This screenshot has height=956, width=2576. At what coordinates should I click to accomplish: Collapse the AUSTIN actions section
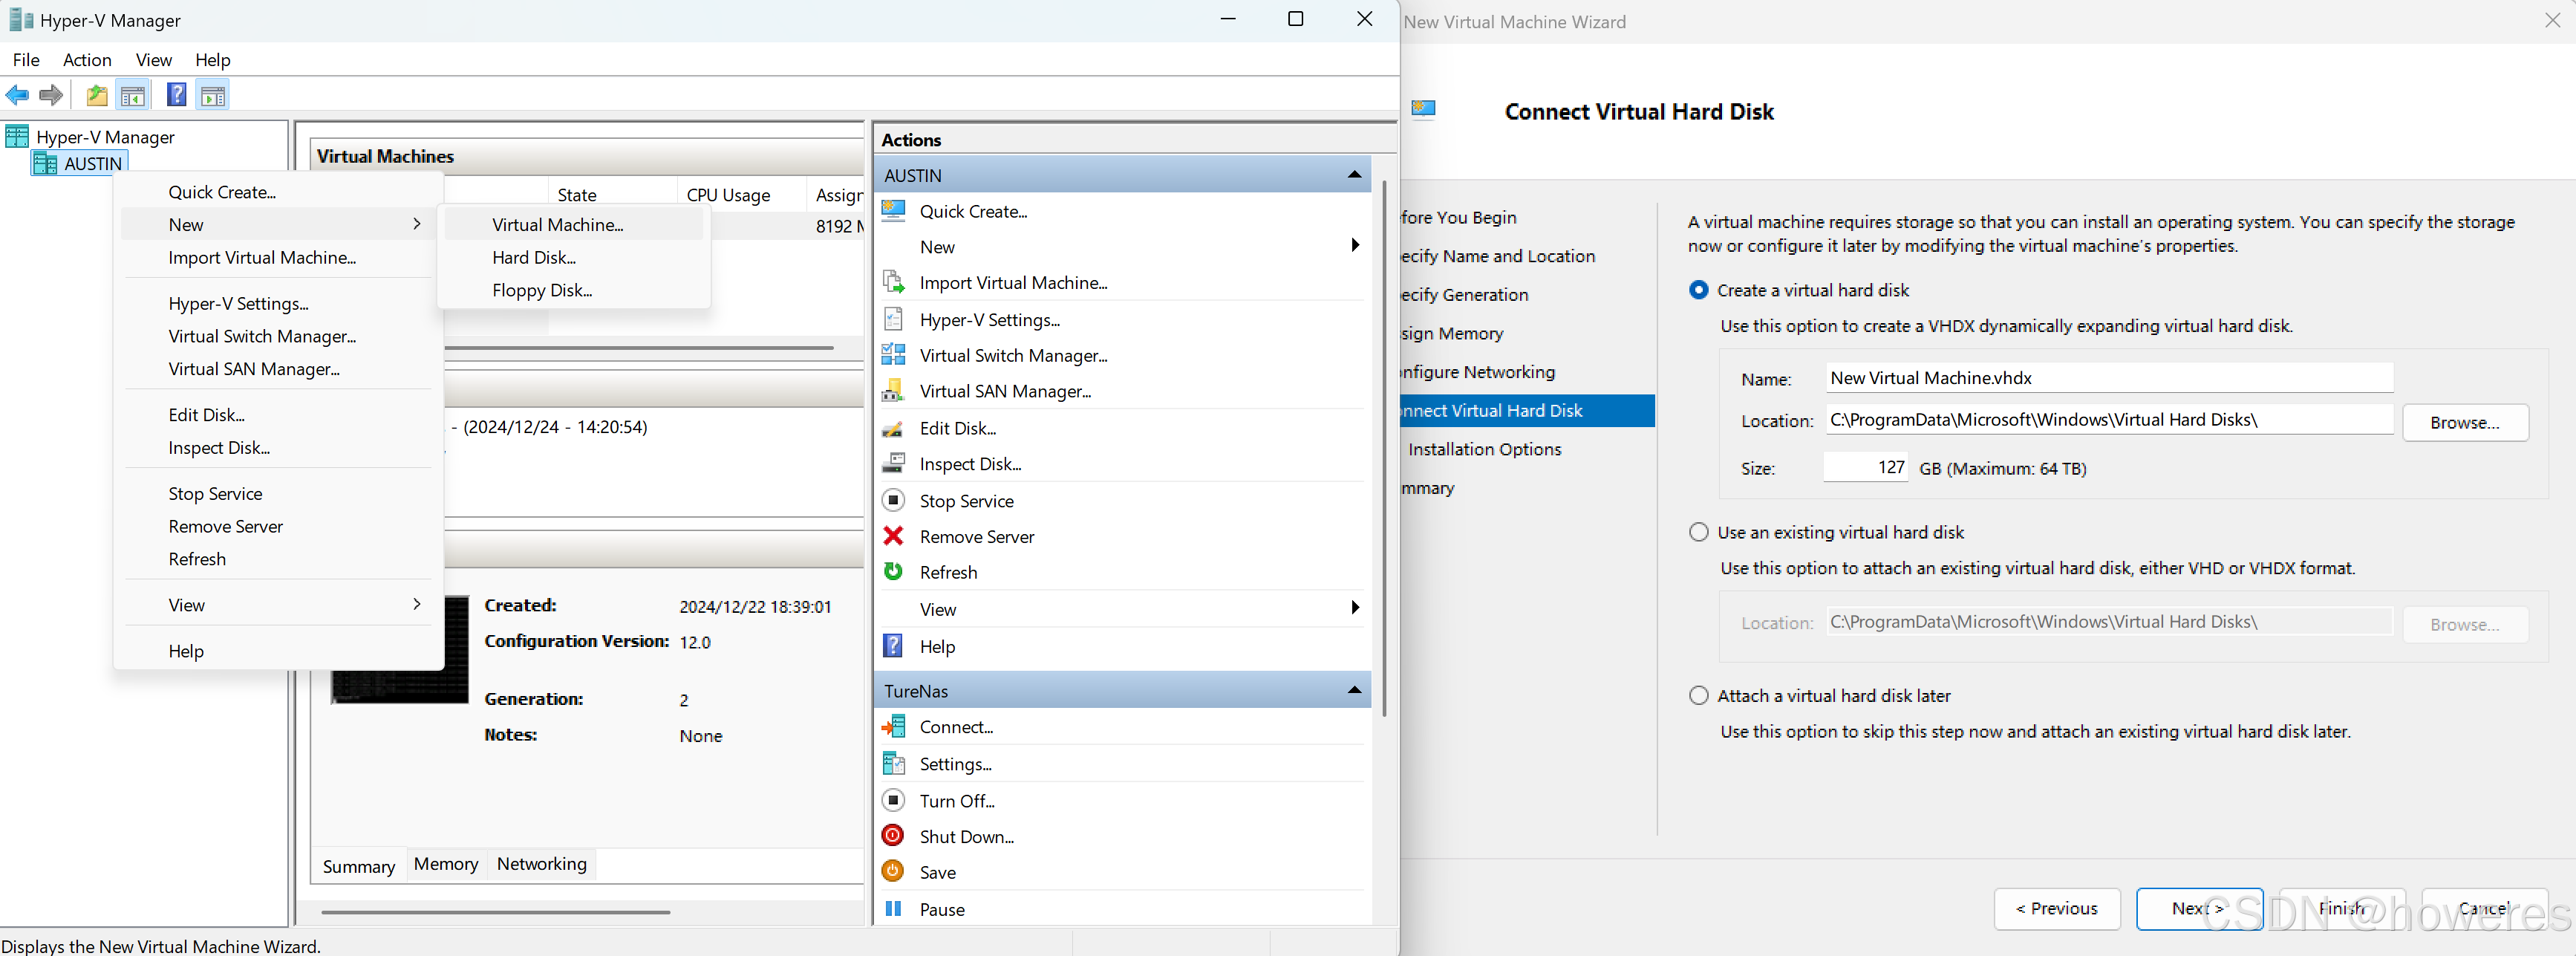[1354, 175]
